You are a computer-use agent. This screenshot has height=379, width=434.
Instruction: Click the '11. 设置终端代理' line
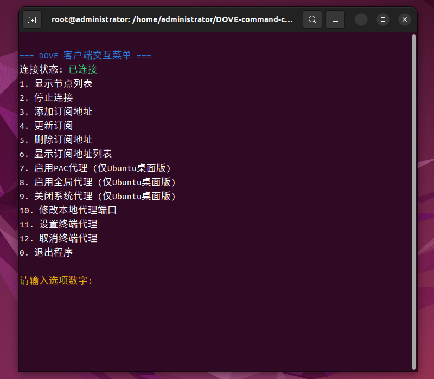tap(59, 224)
